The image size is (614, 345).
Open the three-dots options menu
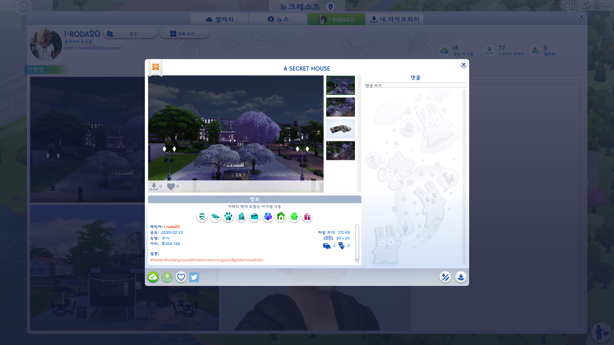click(x=607, y=5)
